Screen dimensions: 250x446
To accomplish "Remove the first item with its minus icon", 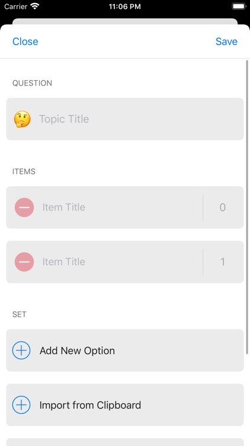I will [x=24, y=208].
